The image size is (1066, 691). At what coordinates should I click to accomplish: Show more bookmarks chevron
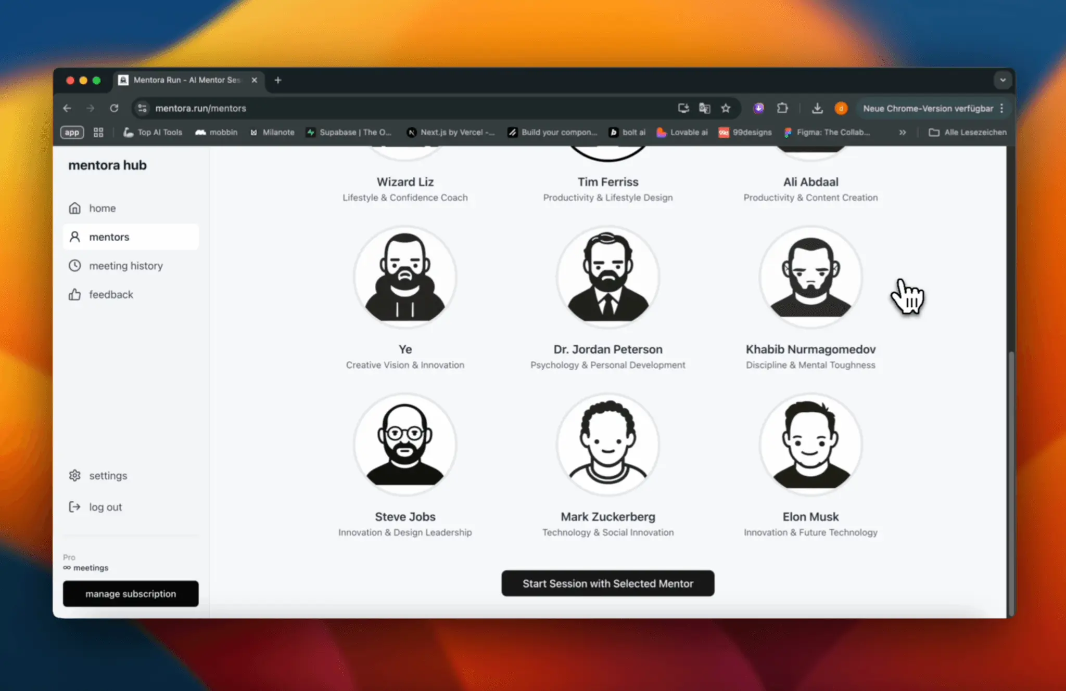(x=903, y=133)
